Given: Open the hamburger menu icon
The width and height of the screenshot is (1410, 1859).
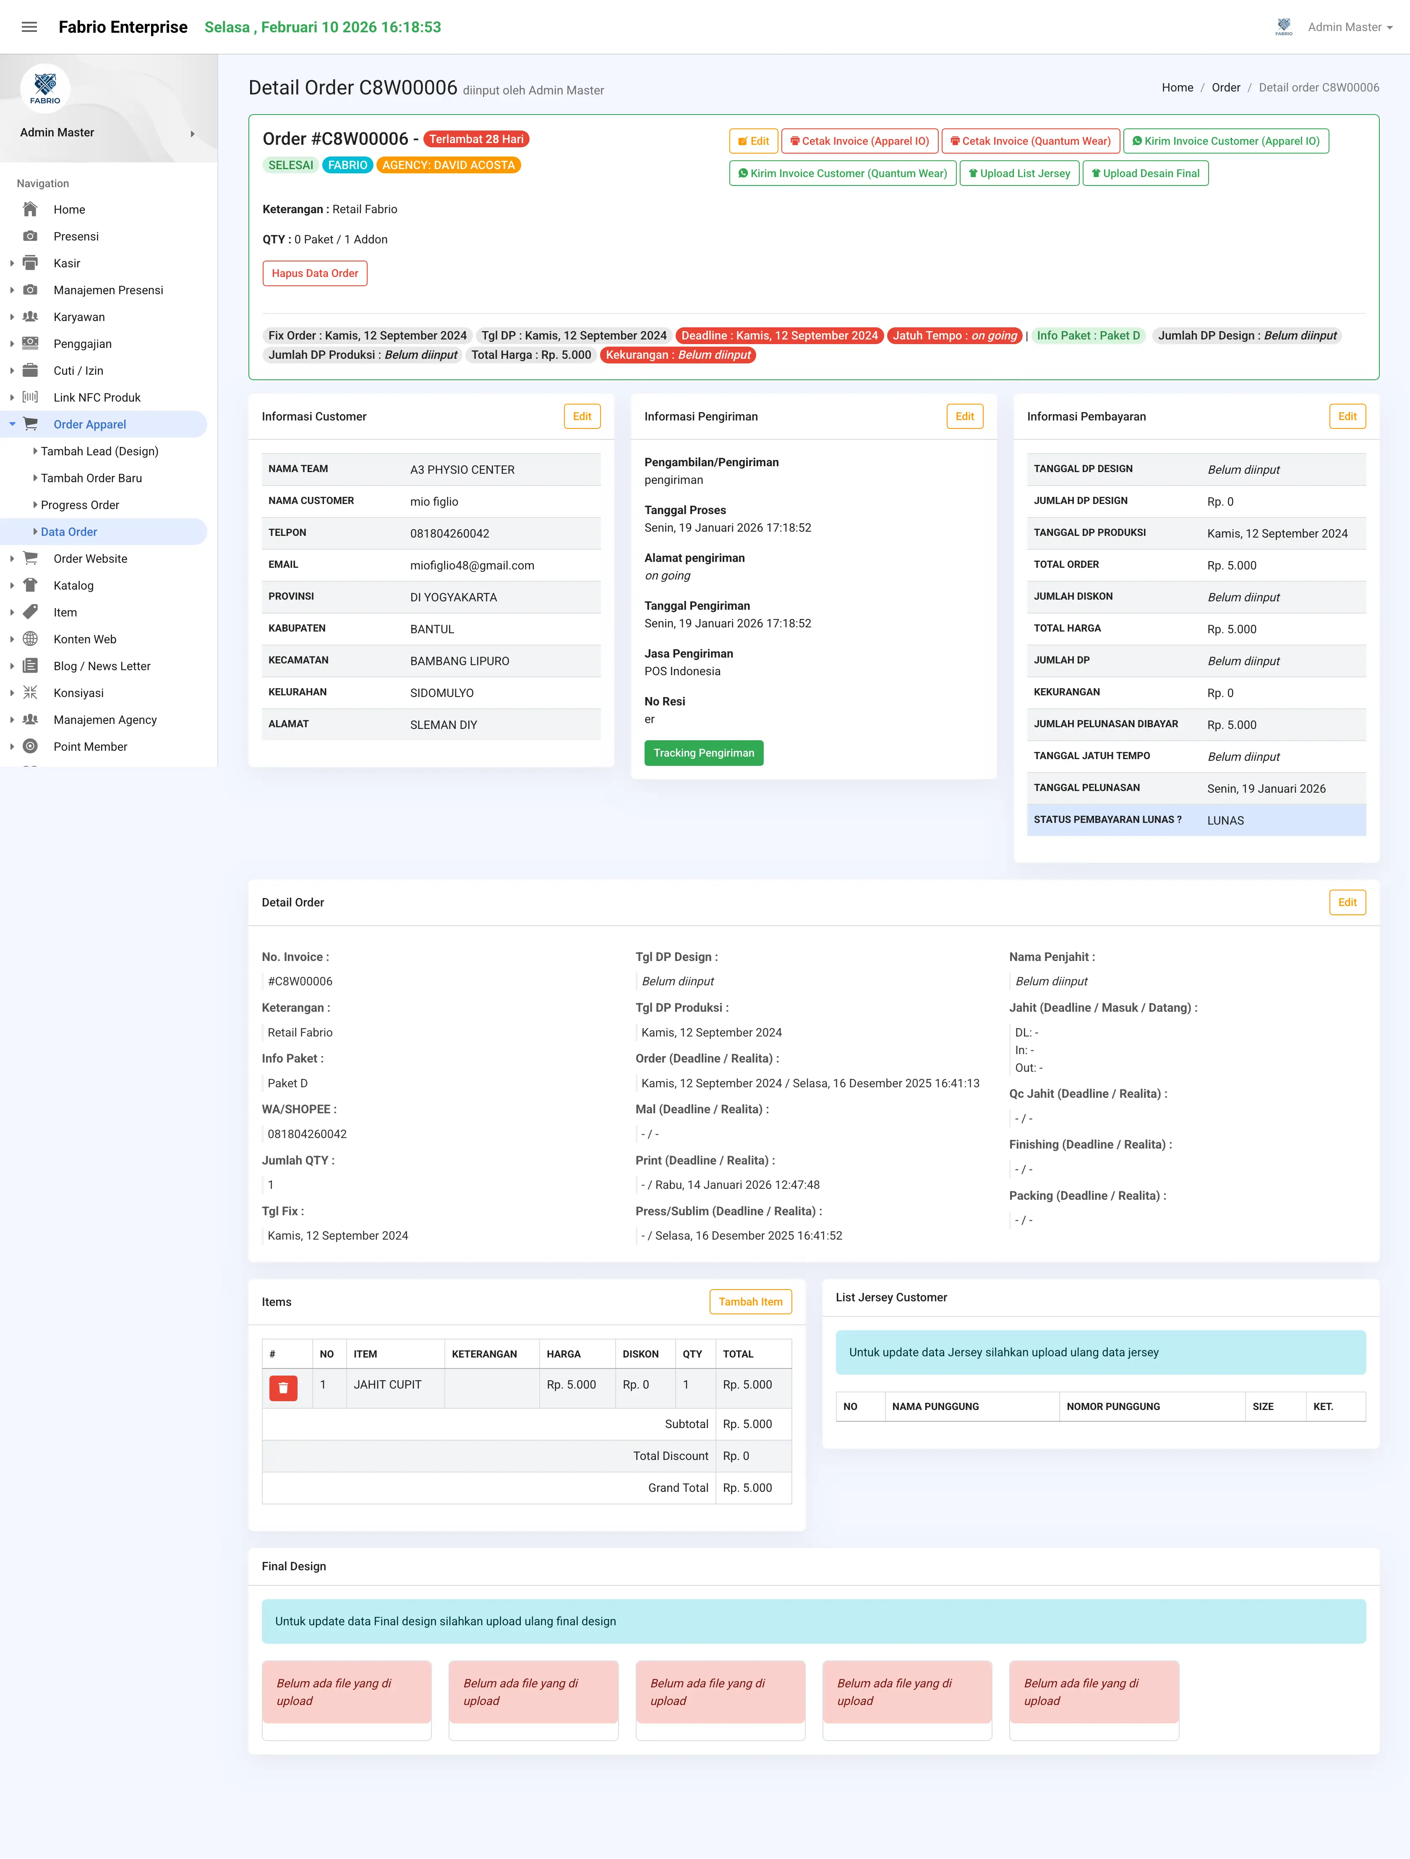Looking at the screenshot, I should (x=29, y=27).
